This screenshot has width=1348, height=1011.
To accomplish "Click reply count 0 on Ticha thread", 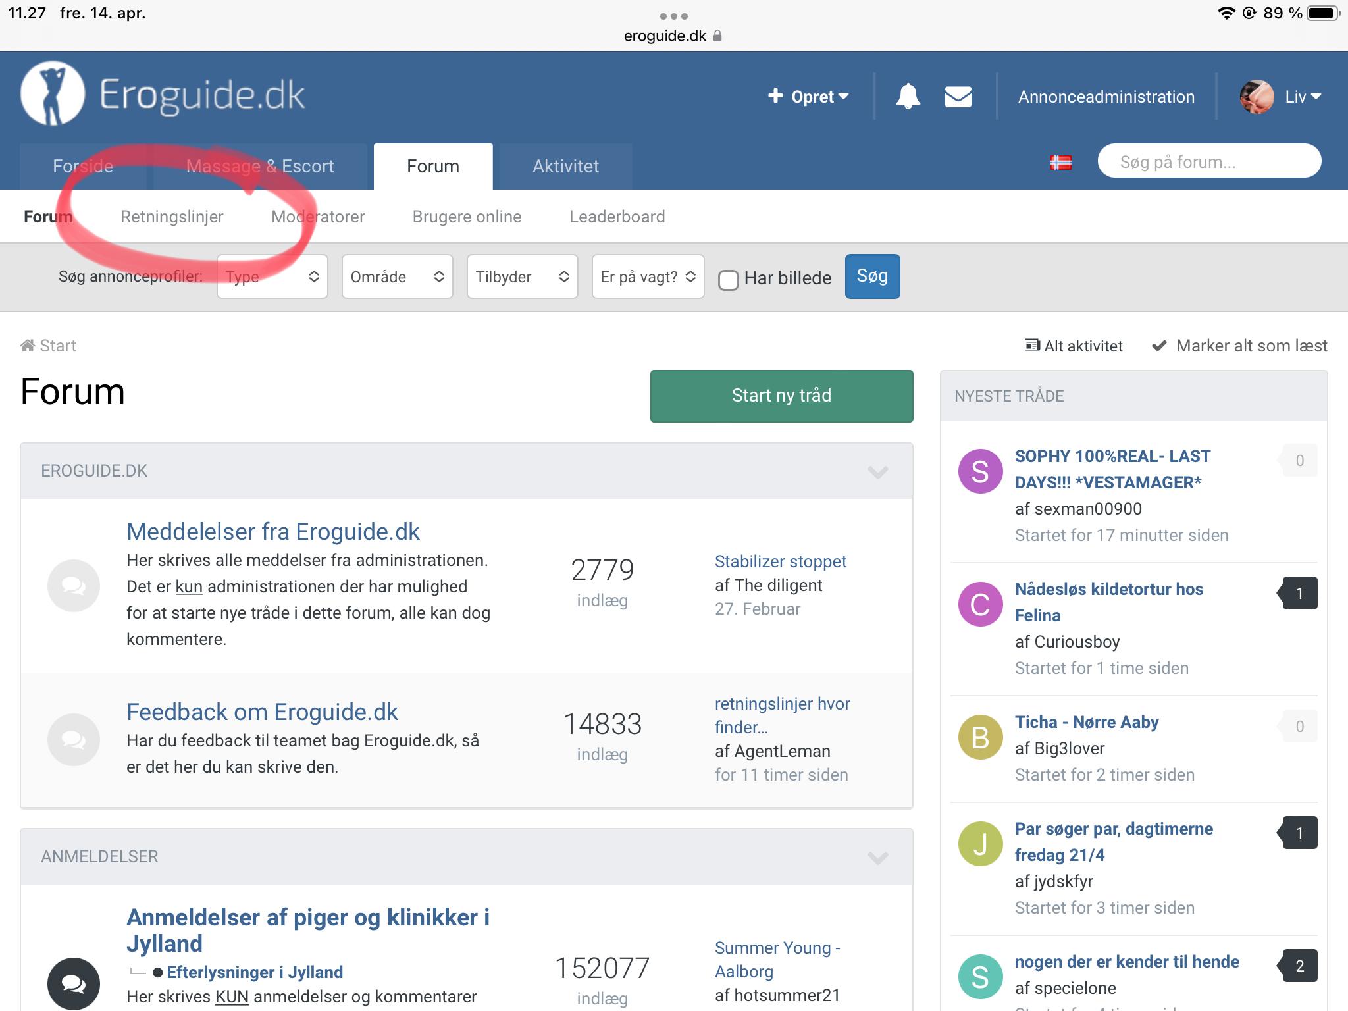I will pos(1297,726).
